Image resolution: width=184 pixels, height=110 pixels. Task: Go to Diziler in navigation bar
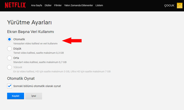48,5
